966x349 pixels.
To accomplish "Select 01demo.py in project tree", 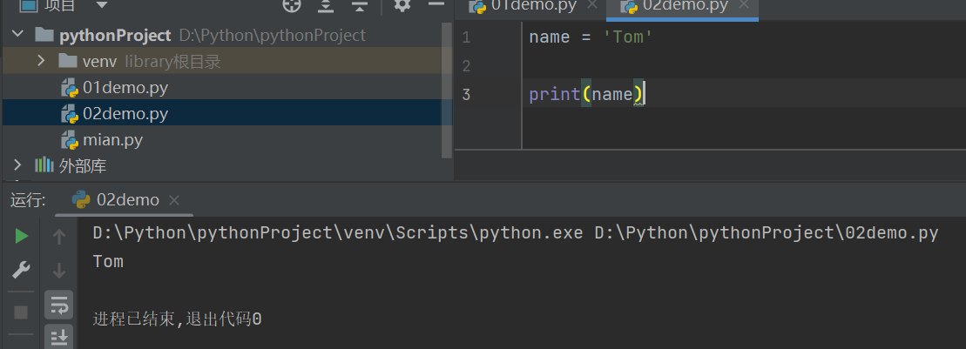I will 125,88.
